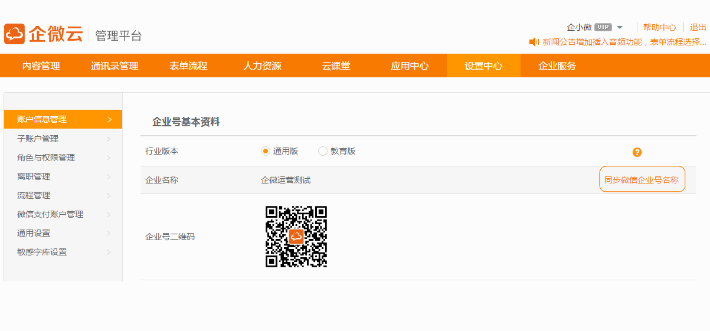The width and height of the screenshot is (710, 331).
Task: Click the 企微云 cloud logo icon
Action: point(14,34)
